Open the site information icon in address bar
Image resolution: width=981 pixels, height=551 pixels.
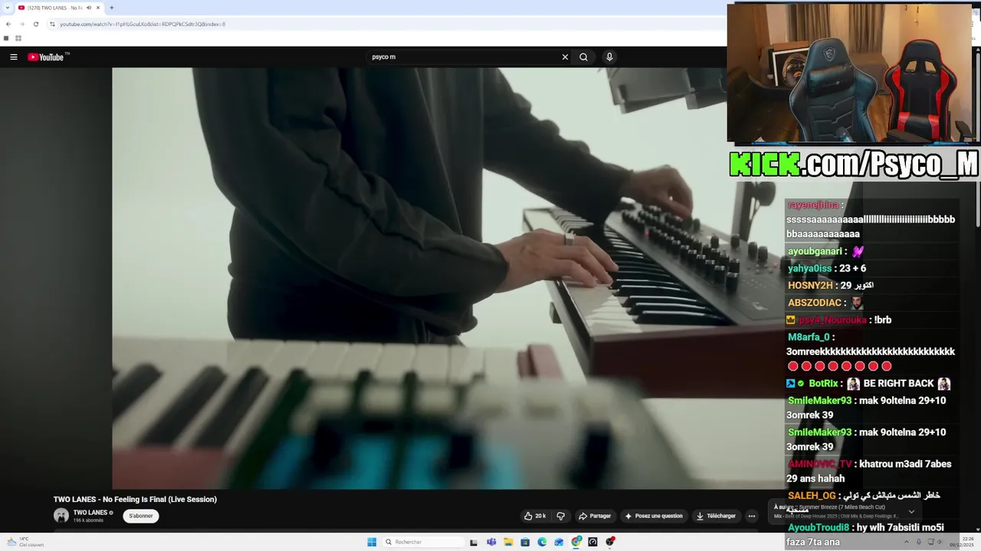coord(52,24)
